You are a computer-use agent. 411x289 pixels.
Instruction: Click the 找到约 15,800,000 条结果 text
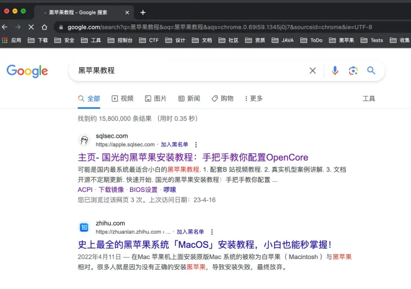[115, 118]
